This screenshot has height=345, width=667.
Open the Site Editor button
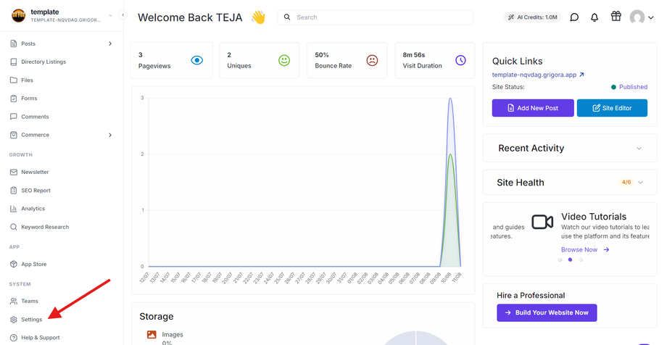point(612,108)
